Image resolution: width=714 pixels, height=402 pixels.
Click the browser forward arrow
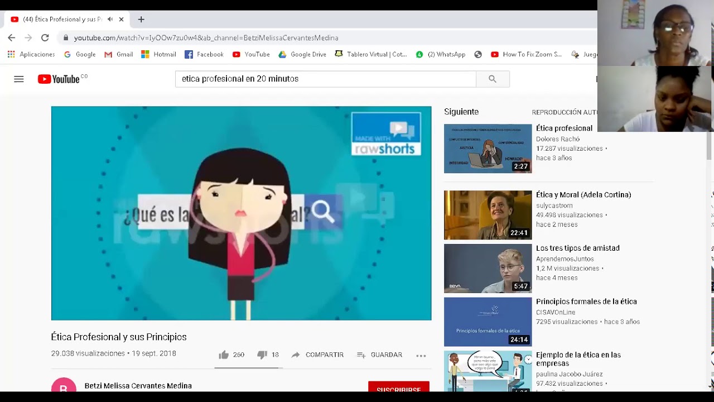coord(28,38)
